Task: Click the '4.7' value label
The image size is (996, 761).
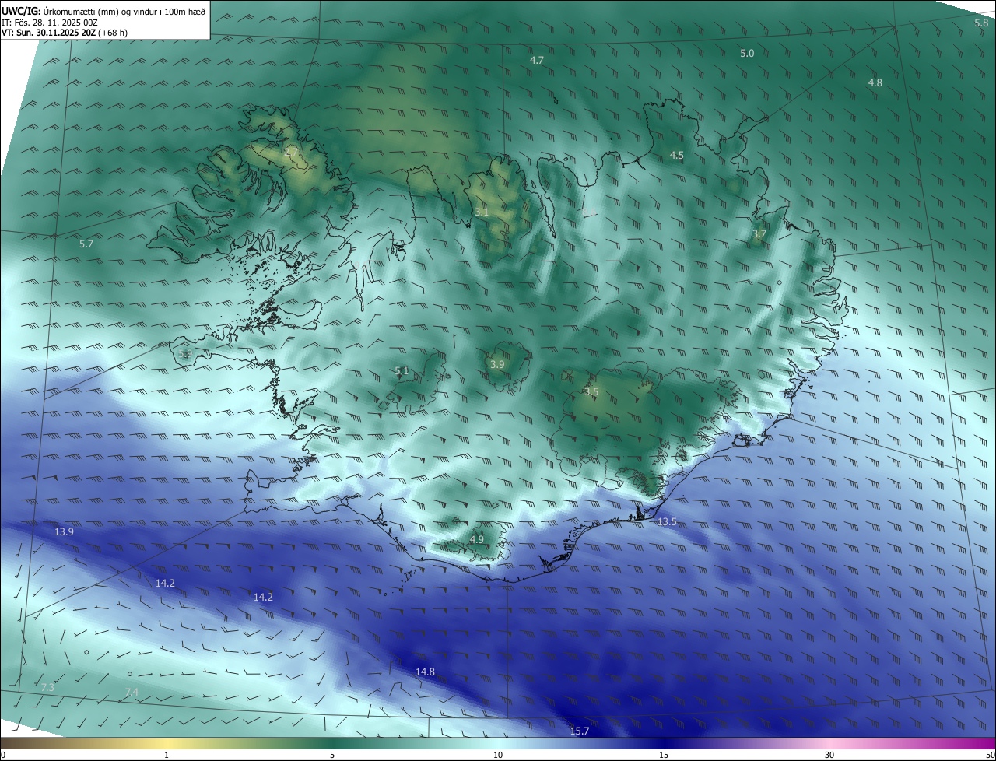Action: (537, 60)
